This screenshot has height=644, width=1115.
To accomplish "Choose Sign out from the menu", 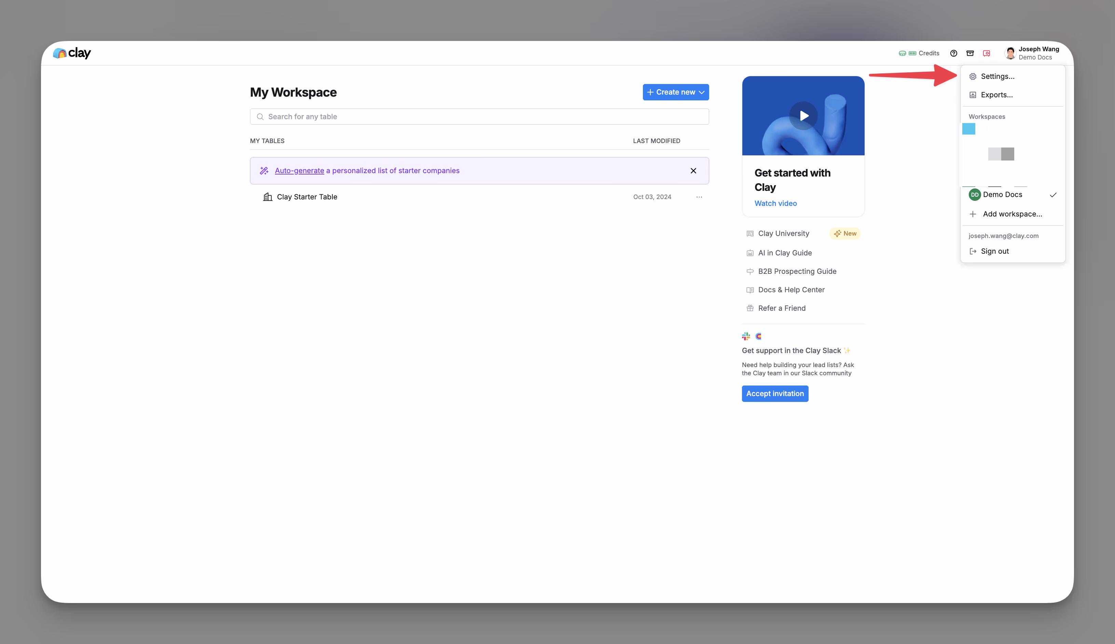I will (1013, 251).
